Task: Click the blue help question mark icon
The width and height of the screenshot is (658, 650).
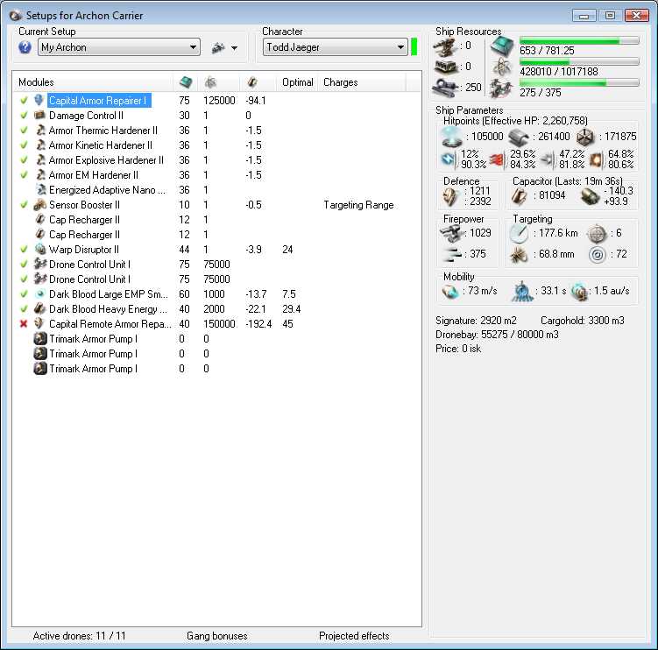Action: point(25,47)
